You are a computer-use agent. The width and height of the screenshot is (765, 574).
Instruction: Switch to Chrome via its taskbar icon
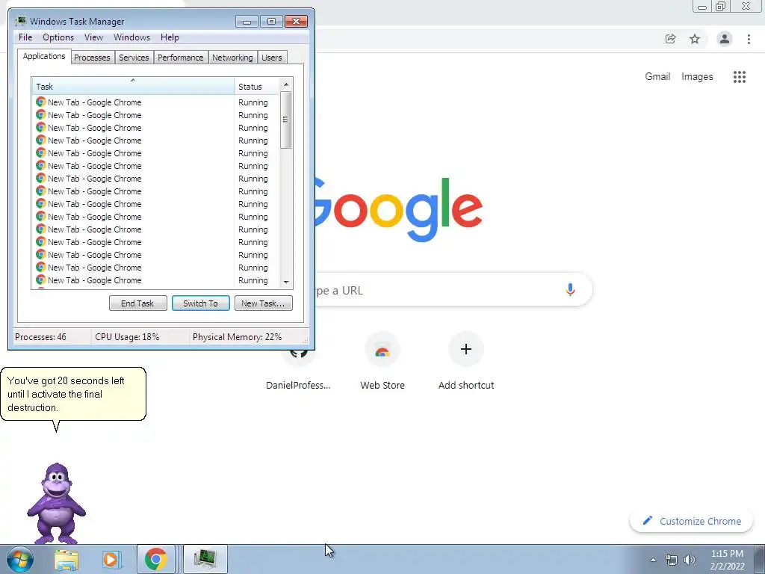click(x=155, y=559)
